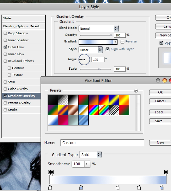Screen dimensions: 171x191
Task: Tick the Contour checkbox
Action: 9,68
